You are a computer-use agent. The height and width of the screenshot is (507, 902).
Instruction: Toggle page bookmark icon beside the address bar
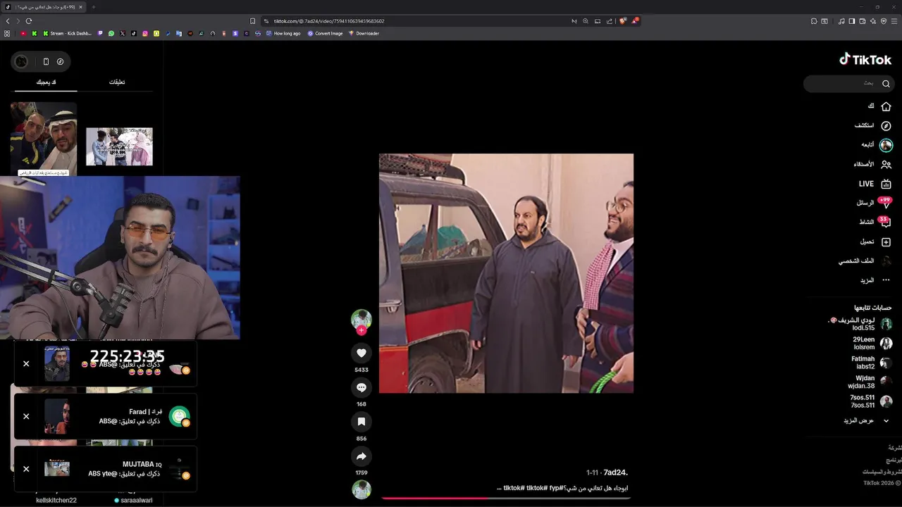252,21
